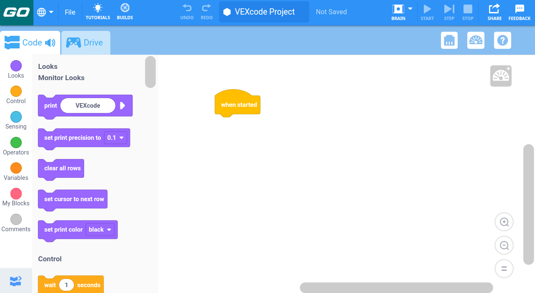Viewport: 535px width, 293px height.
Task: Reset workspace zoom with equals icon
Action: coord(504,269)
